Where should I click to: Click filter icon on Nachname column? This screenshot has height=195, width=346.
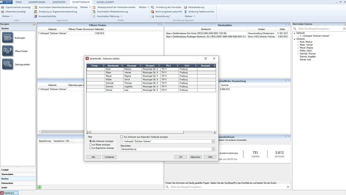122,66
